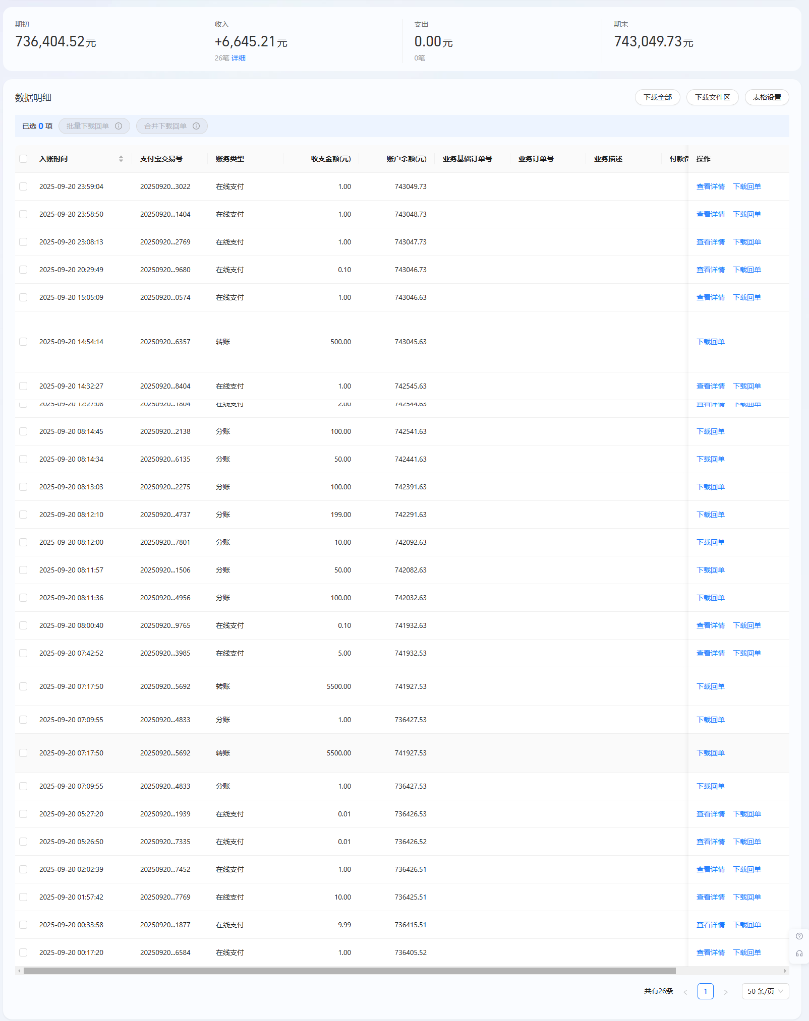Viewport: 809px width, 1021px height.
Task: Go to previous page arrow
Action: point(685,992)
